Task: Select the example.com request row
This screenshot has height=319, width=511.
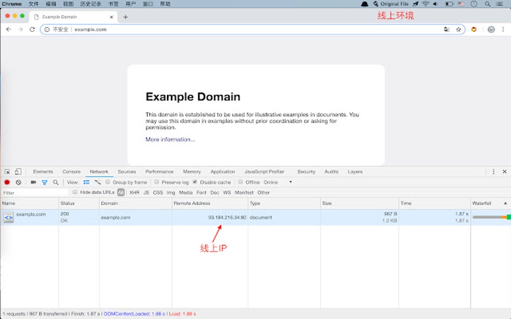Action: point(255,217)
